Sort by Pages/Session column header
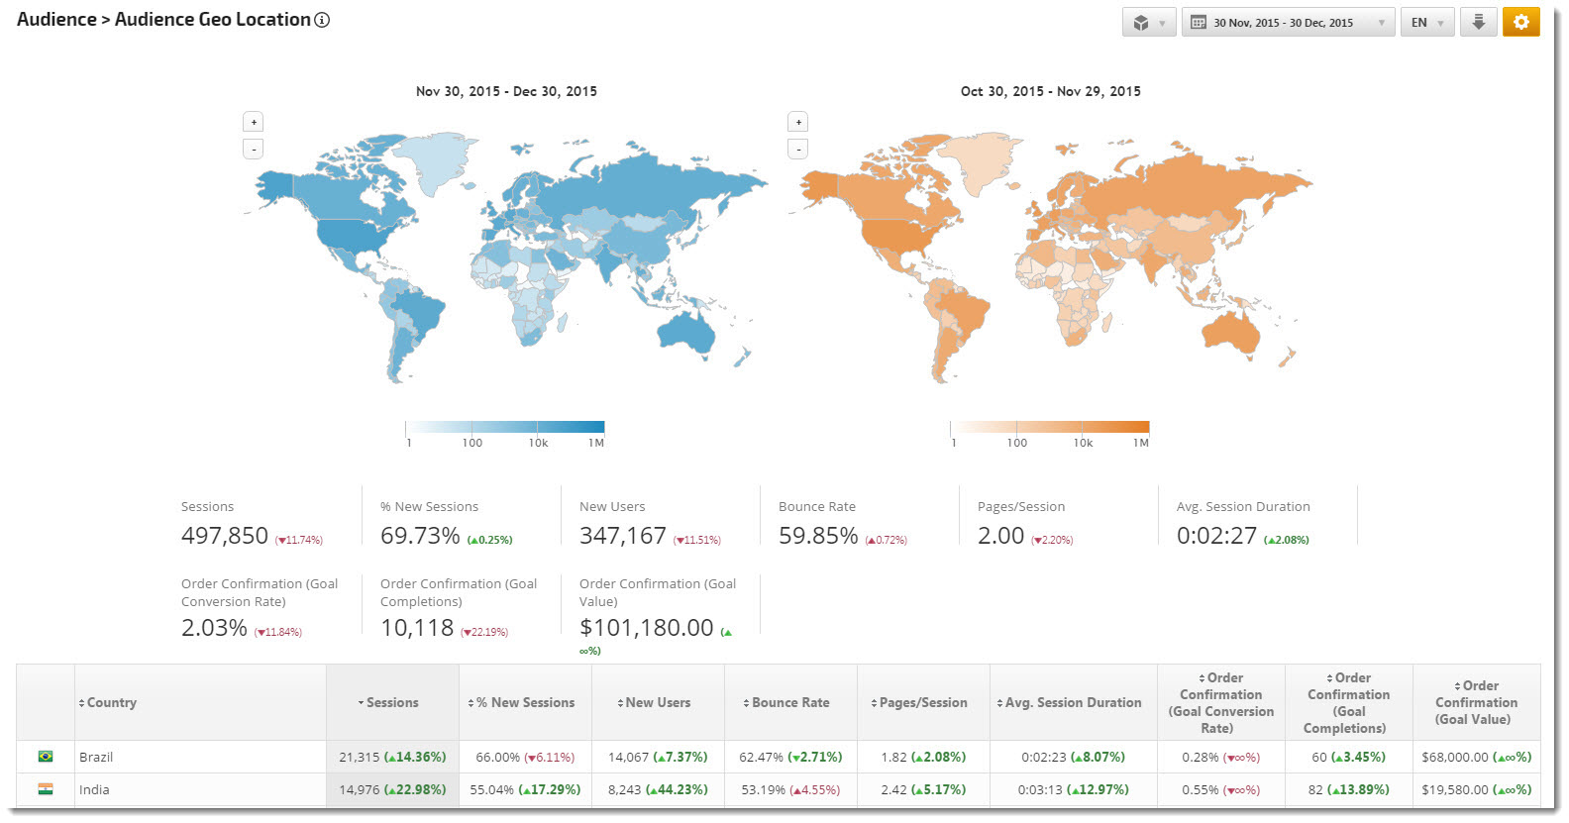Viewport: 1569px width, 823px height. (922, 702)
